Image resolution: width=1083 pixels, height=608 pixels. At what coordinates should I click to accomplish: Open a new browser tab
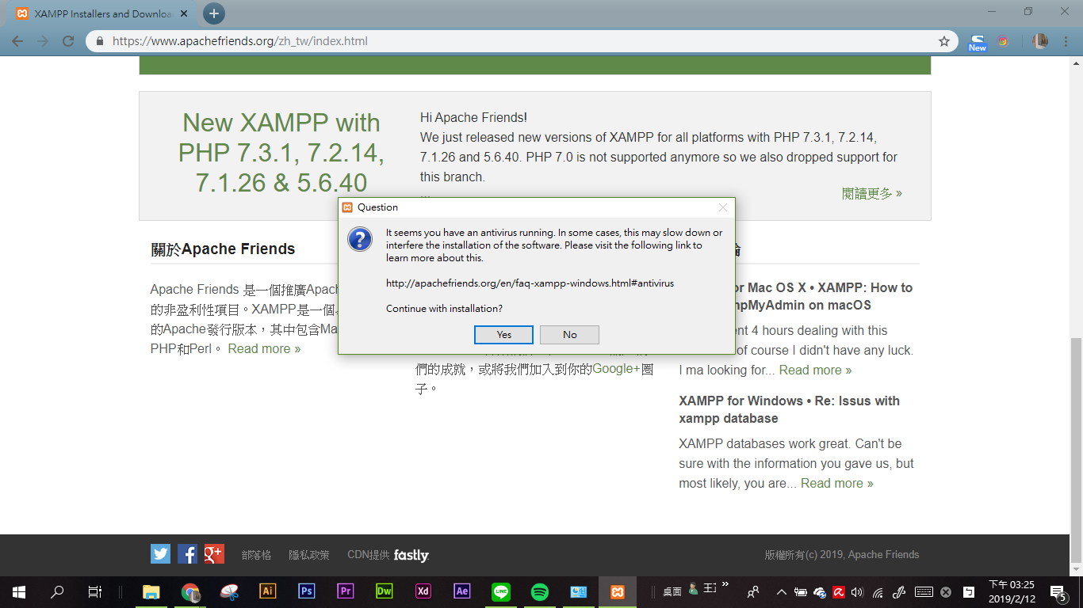click(x=213, y=13)
